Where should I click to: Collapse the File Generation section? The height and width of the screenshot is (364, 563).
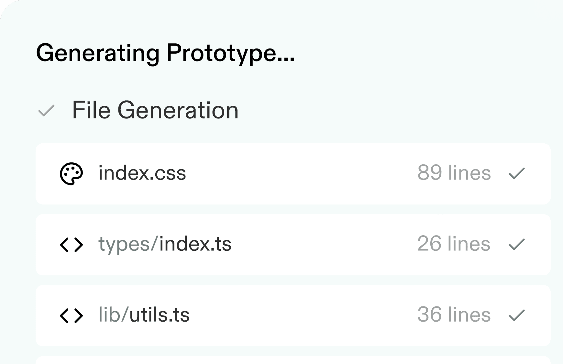(x=155, y=110)
